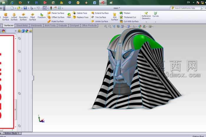Select the Fillet tool

click(69, 16)
